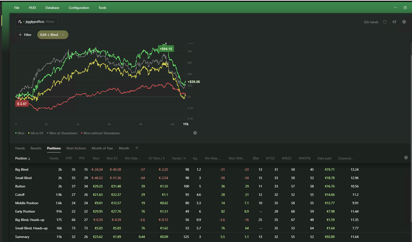This screenshot has height=242, width=412.
Task: Toggle the All-in EV line in legend
Action: click(37, 132)
